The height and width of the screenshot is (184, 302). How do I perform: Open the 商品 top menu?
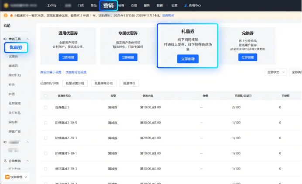coord(93,6)
